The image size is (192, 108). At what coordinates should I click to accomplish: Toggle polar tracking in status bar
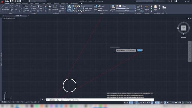[141, 103]
